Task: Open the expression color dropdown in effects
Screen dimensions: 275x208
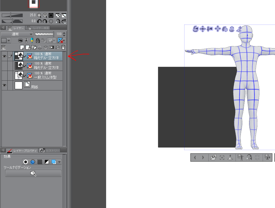Action: click(60, 162)
